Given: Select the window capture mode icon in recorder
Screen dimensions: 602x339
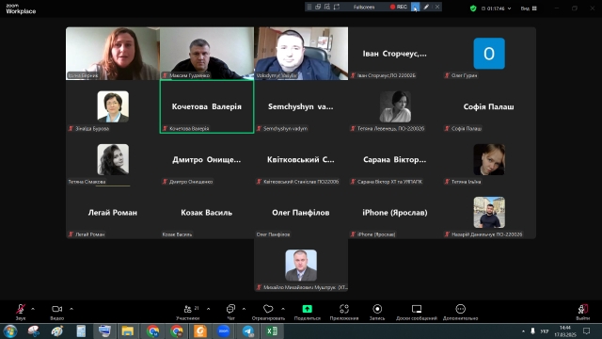Looking at the screenshot, I should pos(318,7).
